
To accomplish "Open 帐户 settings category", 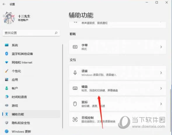I will pos(31,88).
